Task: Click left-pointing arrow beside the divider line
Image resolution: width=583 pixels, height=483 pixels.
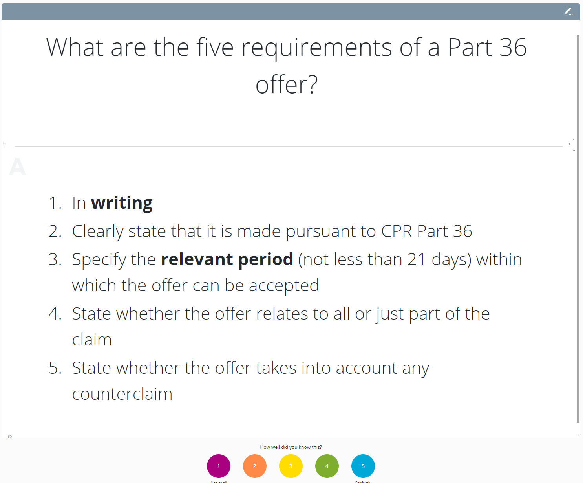Action: point(4,144)
